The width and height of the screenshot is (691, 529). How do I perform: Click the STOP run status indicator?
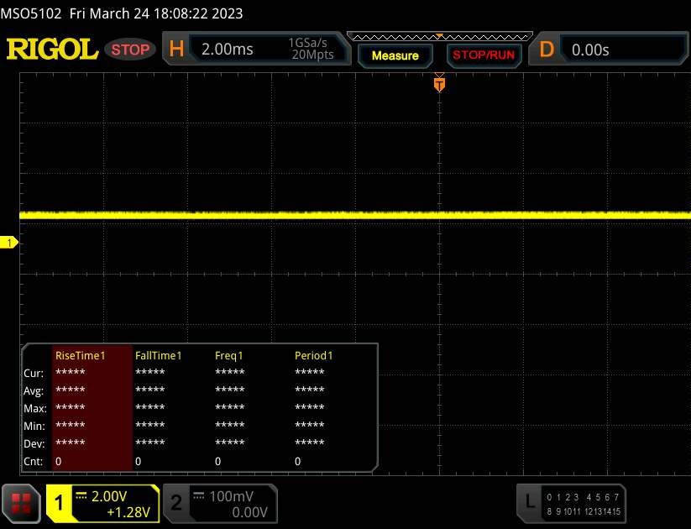point(130,50)
